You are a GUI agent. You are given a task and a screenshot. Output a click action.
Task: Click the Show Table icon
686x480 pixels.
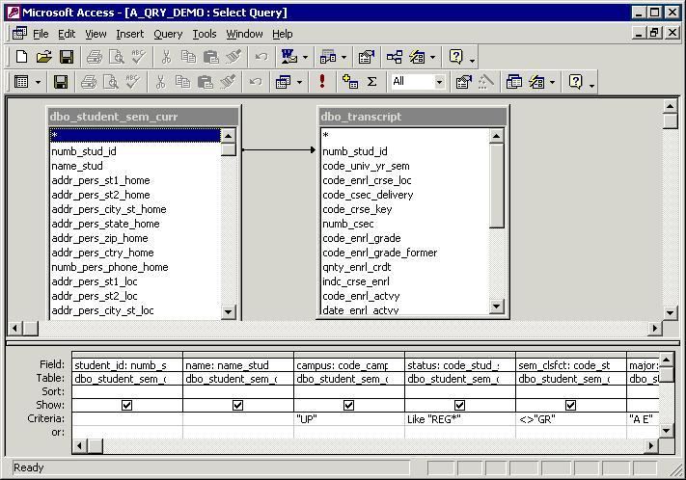350,82
